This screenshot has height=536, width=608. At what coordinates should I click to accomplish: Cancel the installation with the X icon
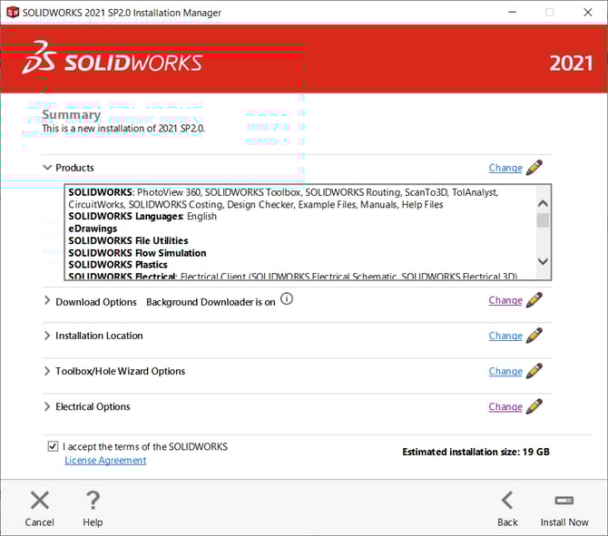(40, 501)
